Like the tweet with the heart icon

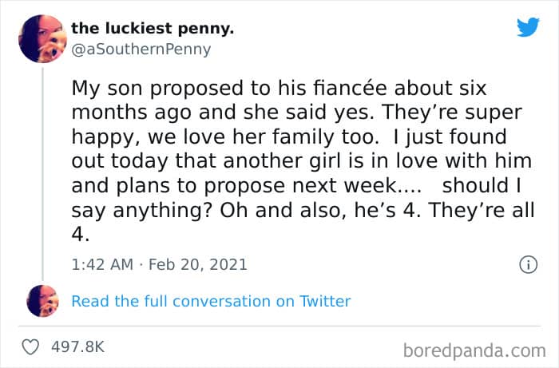click(32, 347)
